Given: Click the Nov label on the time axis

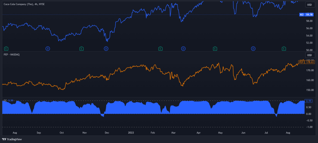Looking at the screenshot, I should point(84,133).
